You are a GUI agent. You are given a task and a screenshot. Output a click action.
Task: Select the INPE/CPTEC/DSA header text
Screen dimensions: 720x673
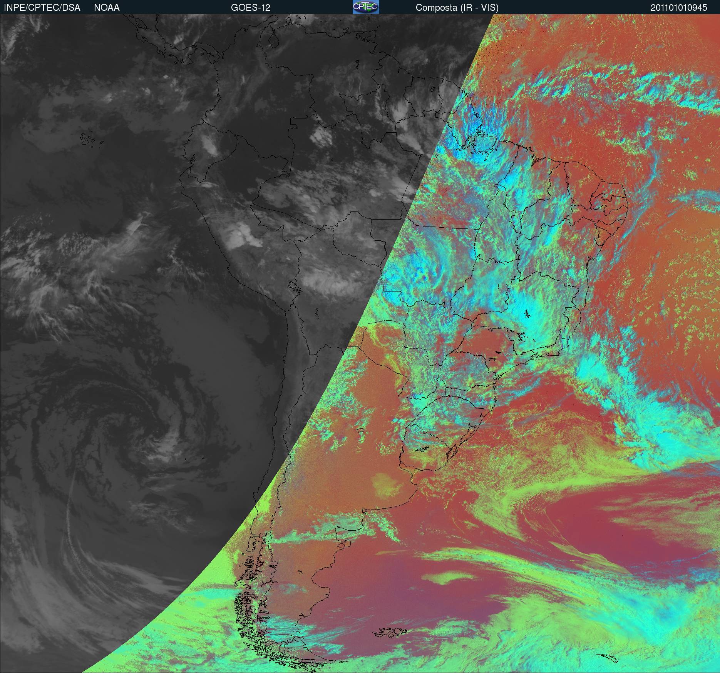click(42, 8)
